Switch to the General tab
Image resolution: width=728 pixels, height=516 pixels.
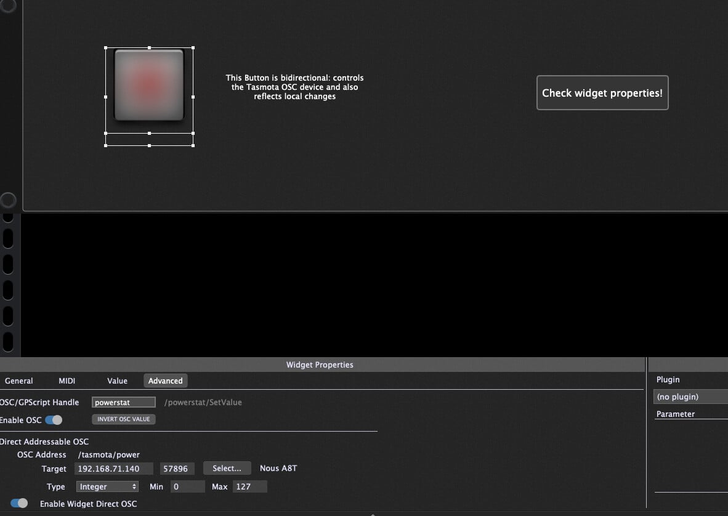click(19, 381)
